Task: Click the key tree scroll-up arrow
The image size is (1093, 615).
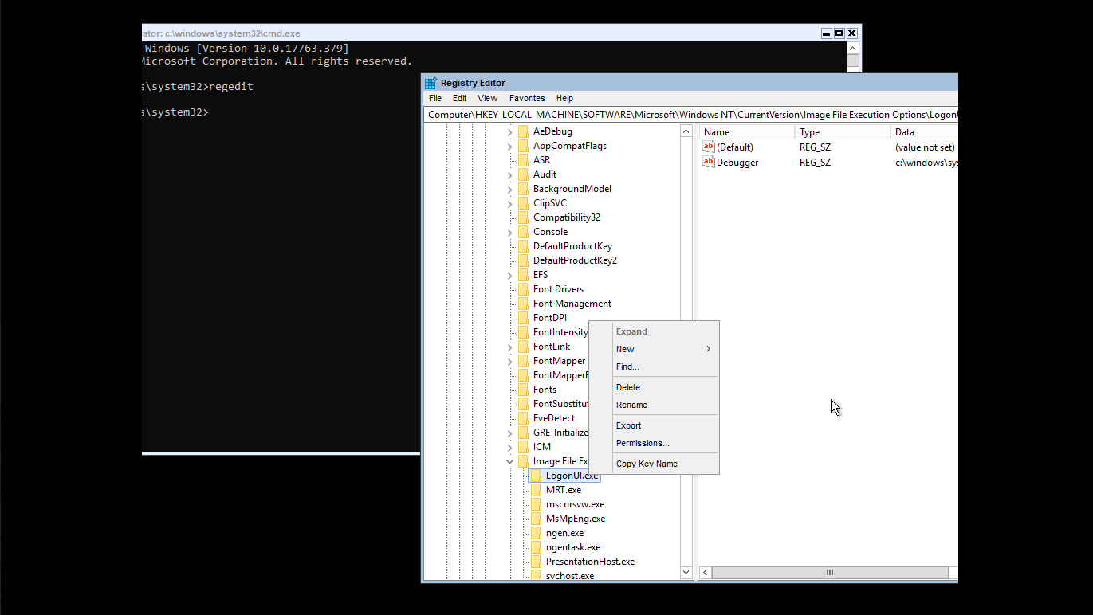Action: pos(686,131)
